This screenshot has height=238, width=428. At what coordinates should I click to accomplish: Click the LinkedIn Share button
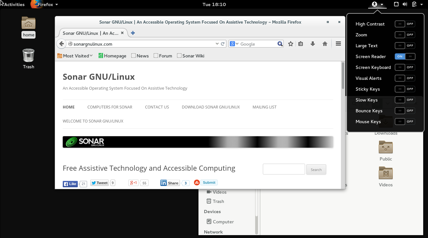(x=170, y=183)
